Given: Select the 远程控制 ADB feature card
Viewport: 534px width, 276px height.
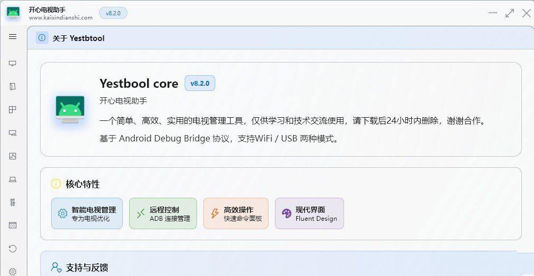Looking at the screenshot, I should pyautogui.click(x=163, y=213).
